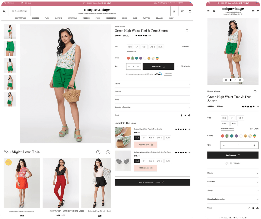Open the SWIMWEAR navigation menu
Viewport: 261px width, 219px height.
[x=72, y=18]
